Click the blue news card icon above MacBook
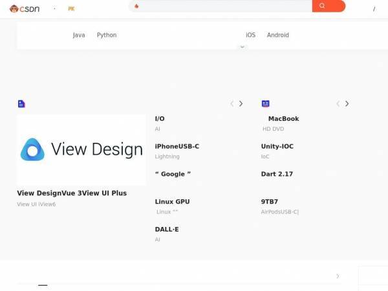 click(x=266, y=103)
